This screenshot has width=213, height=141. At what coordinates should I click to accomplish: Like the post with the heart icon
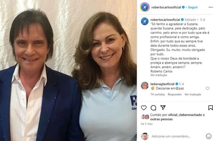pyautogui.click(x=144, y=108)
